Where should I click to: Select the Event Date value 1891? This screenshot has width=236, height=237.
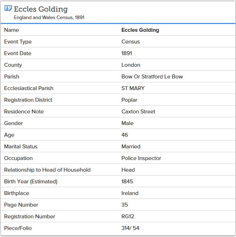pyautogui.click(x=127, y=53)
